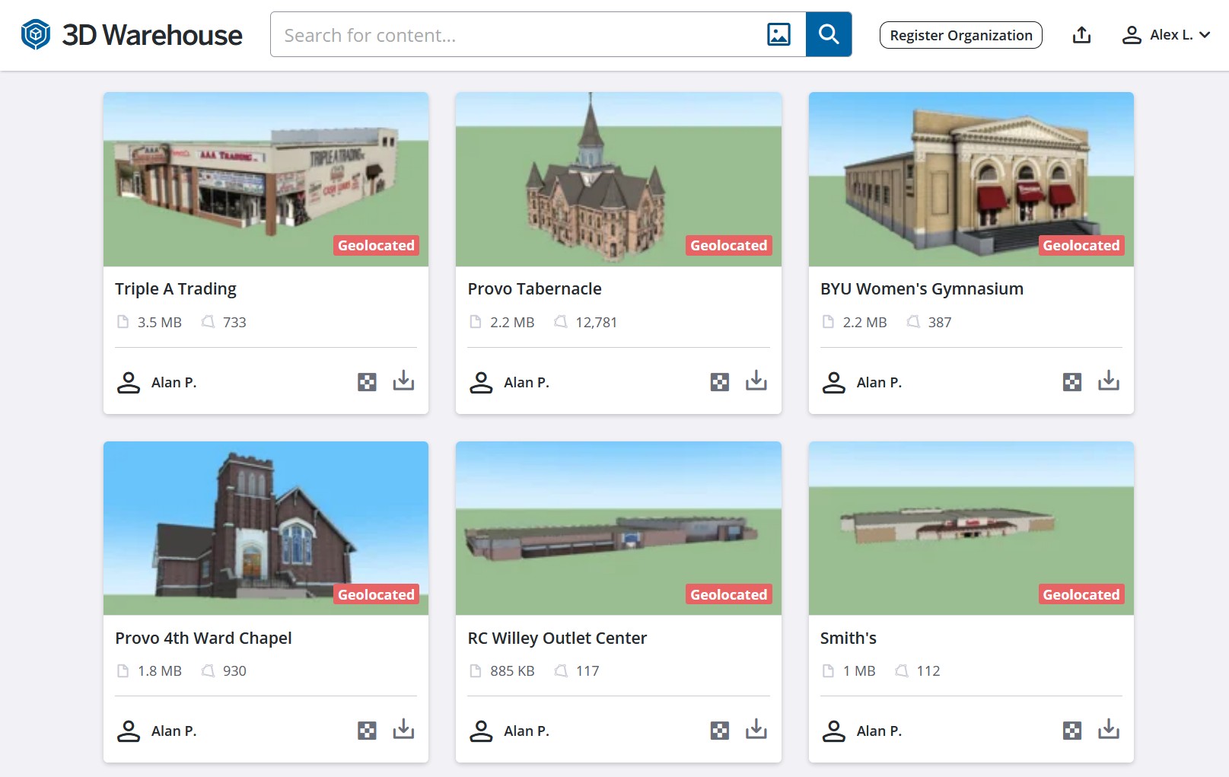Open the RC Willey Outlet Center title link
The width and height of the screenshot is (1229, 777).
pyautogui.click(x=557, y=638)
